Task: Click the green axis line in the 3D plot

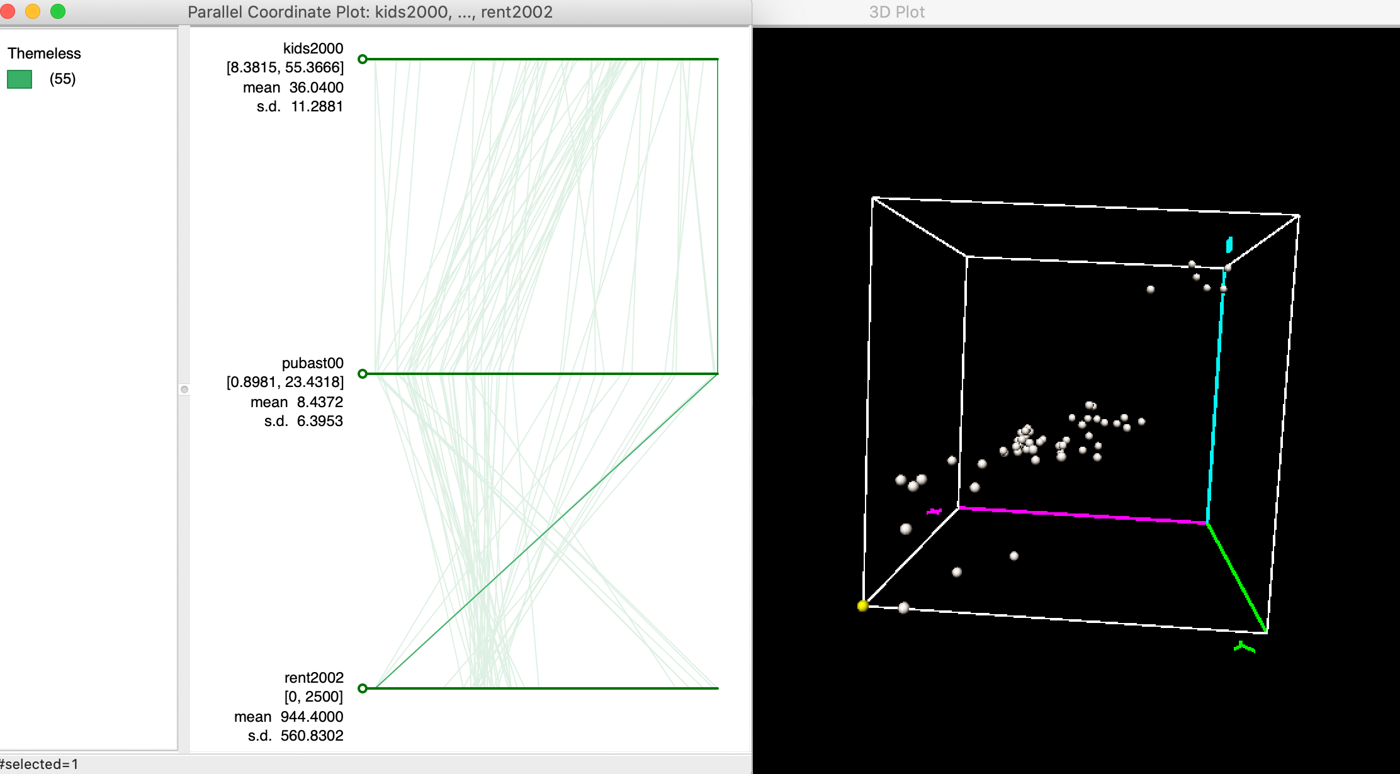Action: tap(1237, 577)
